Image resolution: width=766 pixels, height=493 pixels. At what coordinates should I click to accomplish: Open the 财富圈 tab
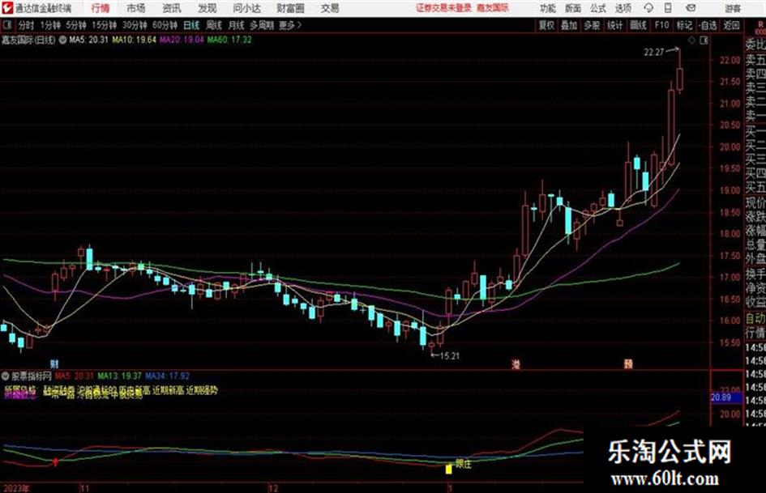pos(290,8)
